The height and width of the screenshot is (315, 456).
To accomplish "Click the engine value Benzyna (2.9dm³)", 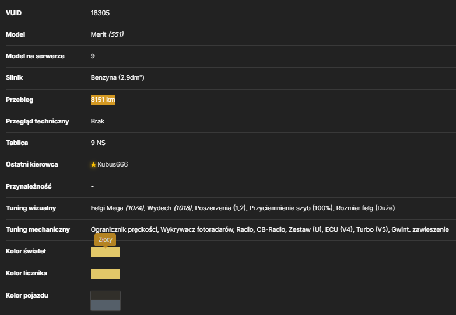I will pyautogui.click(x=117, y=77).
